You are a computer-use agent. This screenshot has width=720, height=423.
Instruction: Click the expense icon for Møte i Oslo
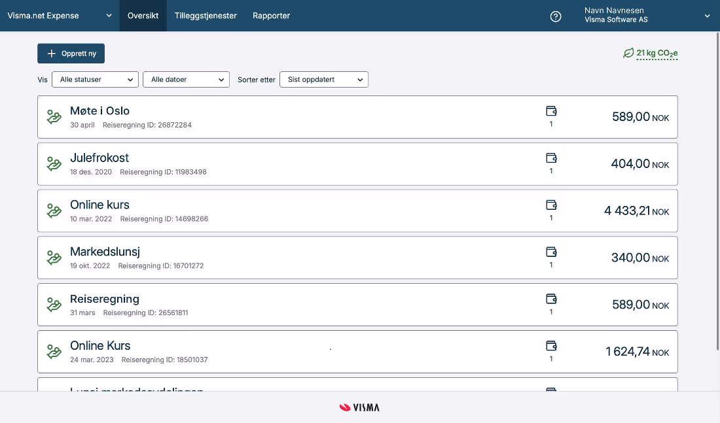tap(54, 117)
